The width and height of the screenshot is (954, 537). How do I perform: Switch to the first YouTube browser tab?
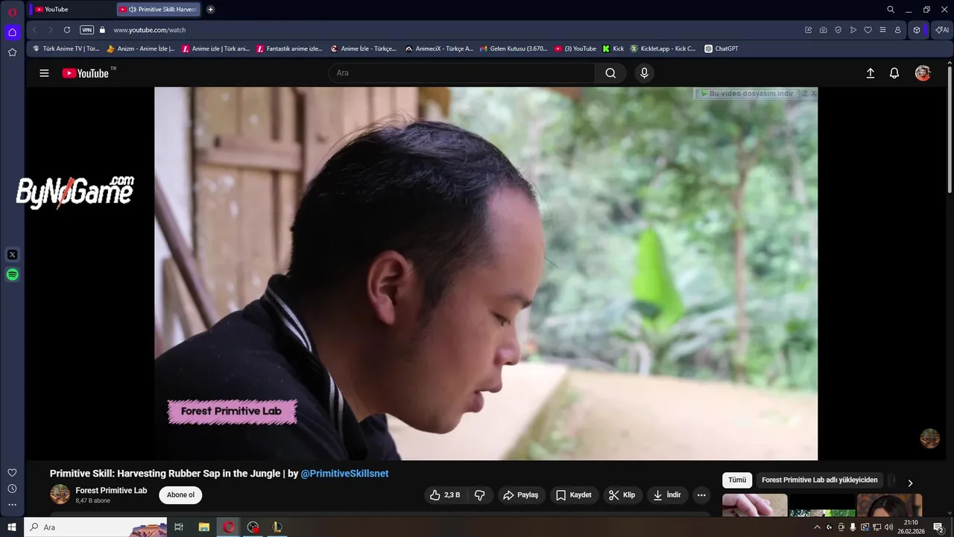pos(71,9)
